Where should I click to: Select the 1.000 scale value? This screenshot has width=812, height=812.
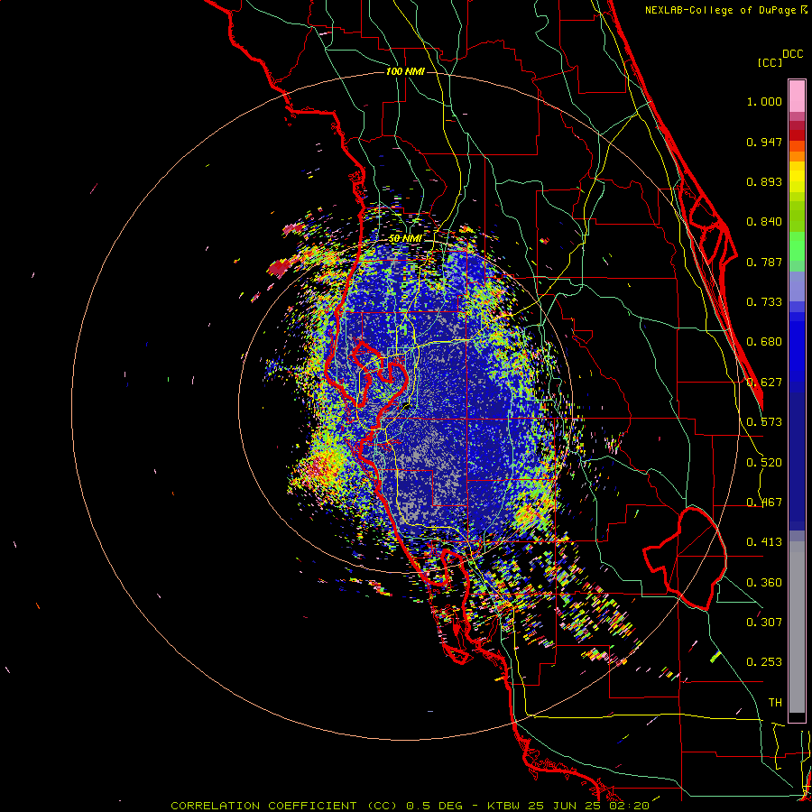coord(764,101)
